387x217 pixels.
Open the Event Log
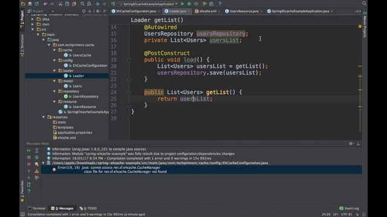click(350, 209)
